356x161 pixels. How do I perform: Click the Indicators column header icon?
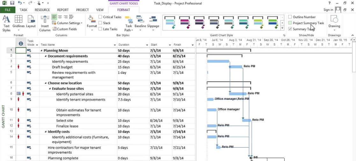21,43
